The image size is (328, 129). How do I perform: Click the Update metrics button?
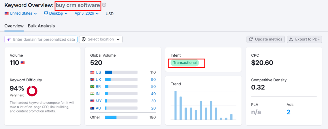(x=266, y=39)
